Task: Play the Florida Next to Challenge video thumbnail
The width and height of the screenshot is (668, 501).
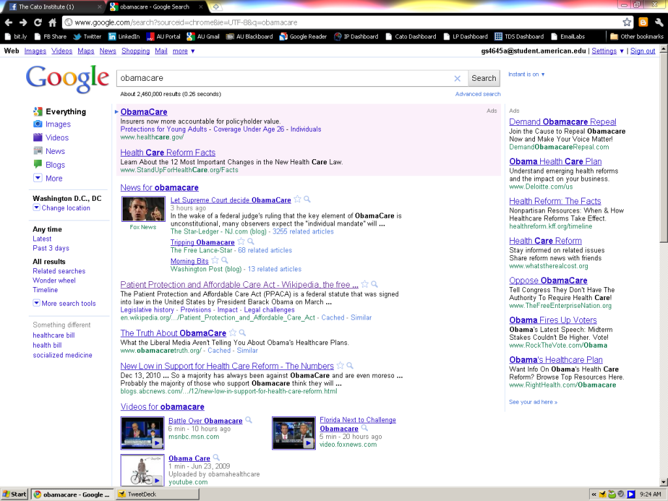Action: [x=294, y=433]
